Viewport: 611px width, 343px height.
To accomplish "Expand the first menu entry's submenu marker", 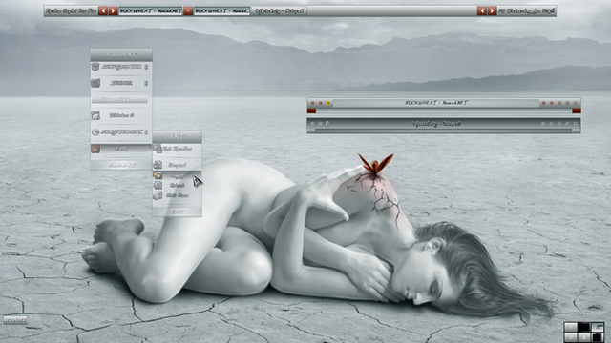I will 146,67.
